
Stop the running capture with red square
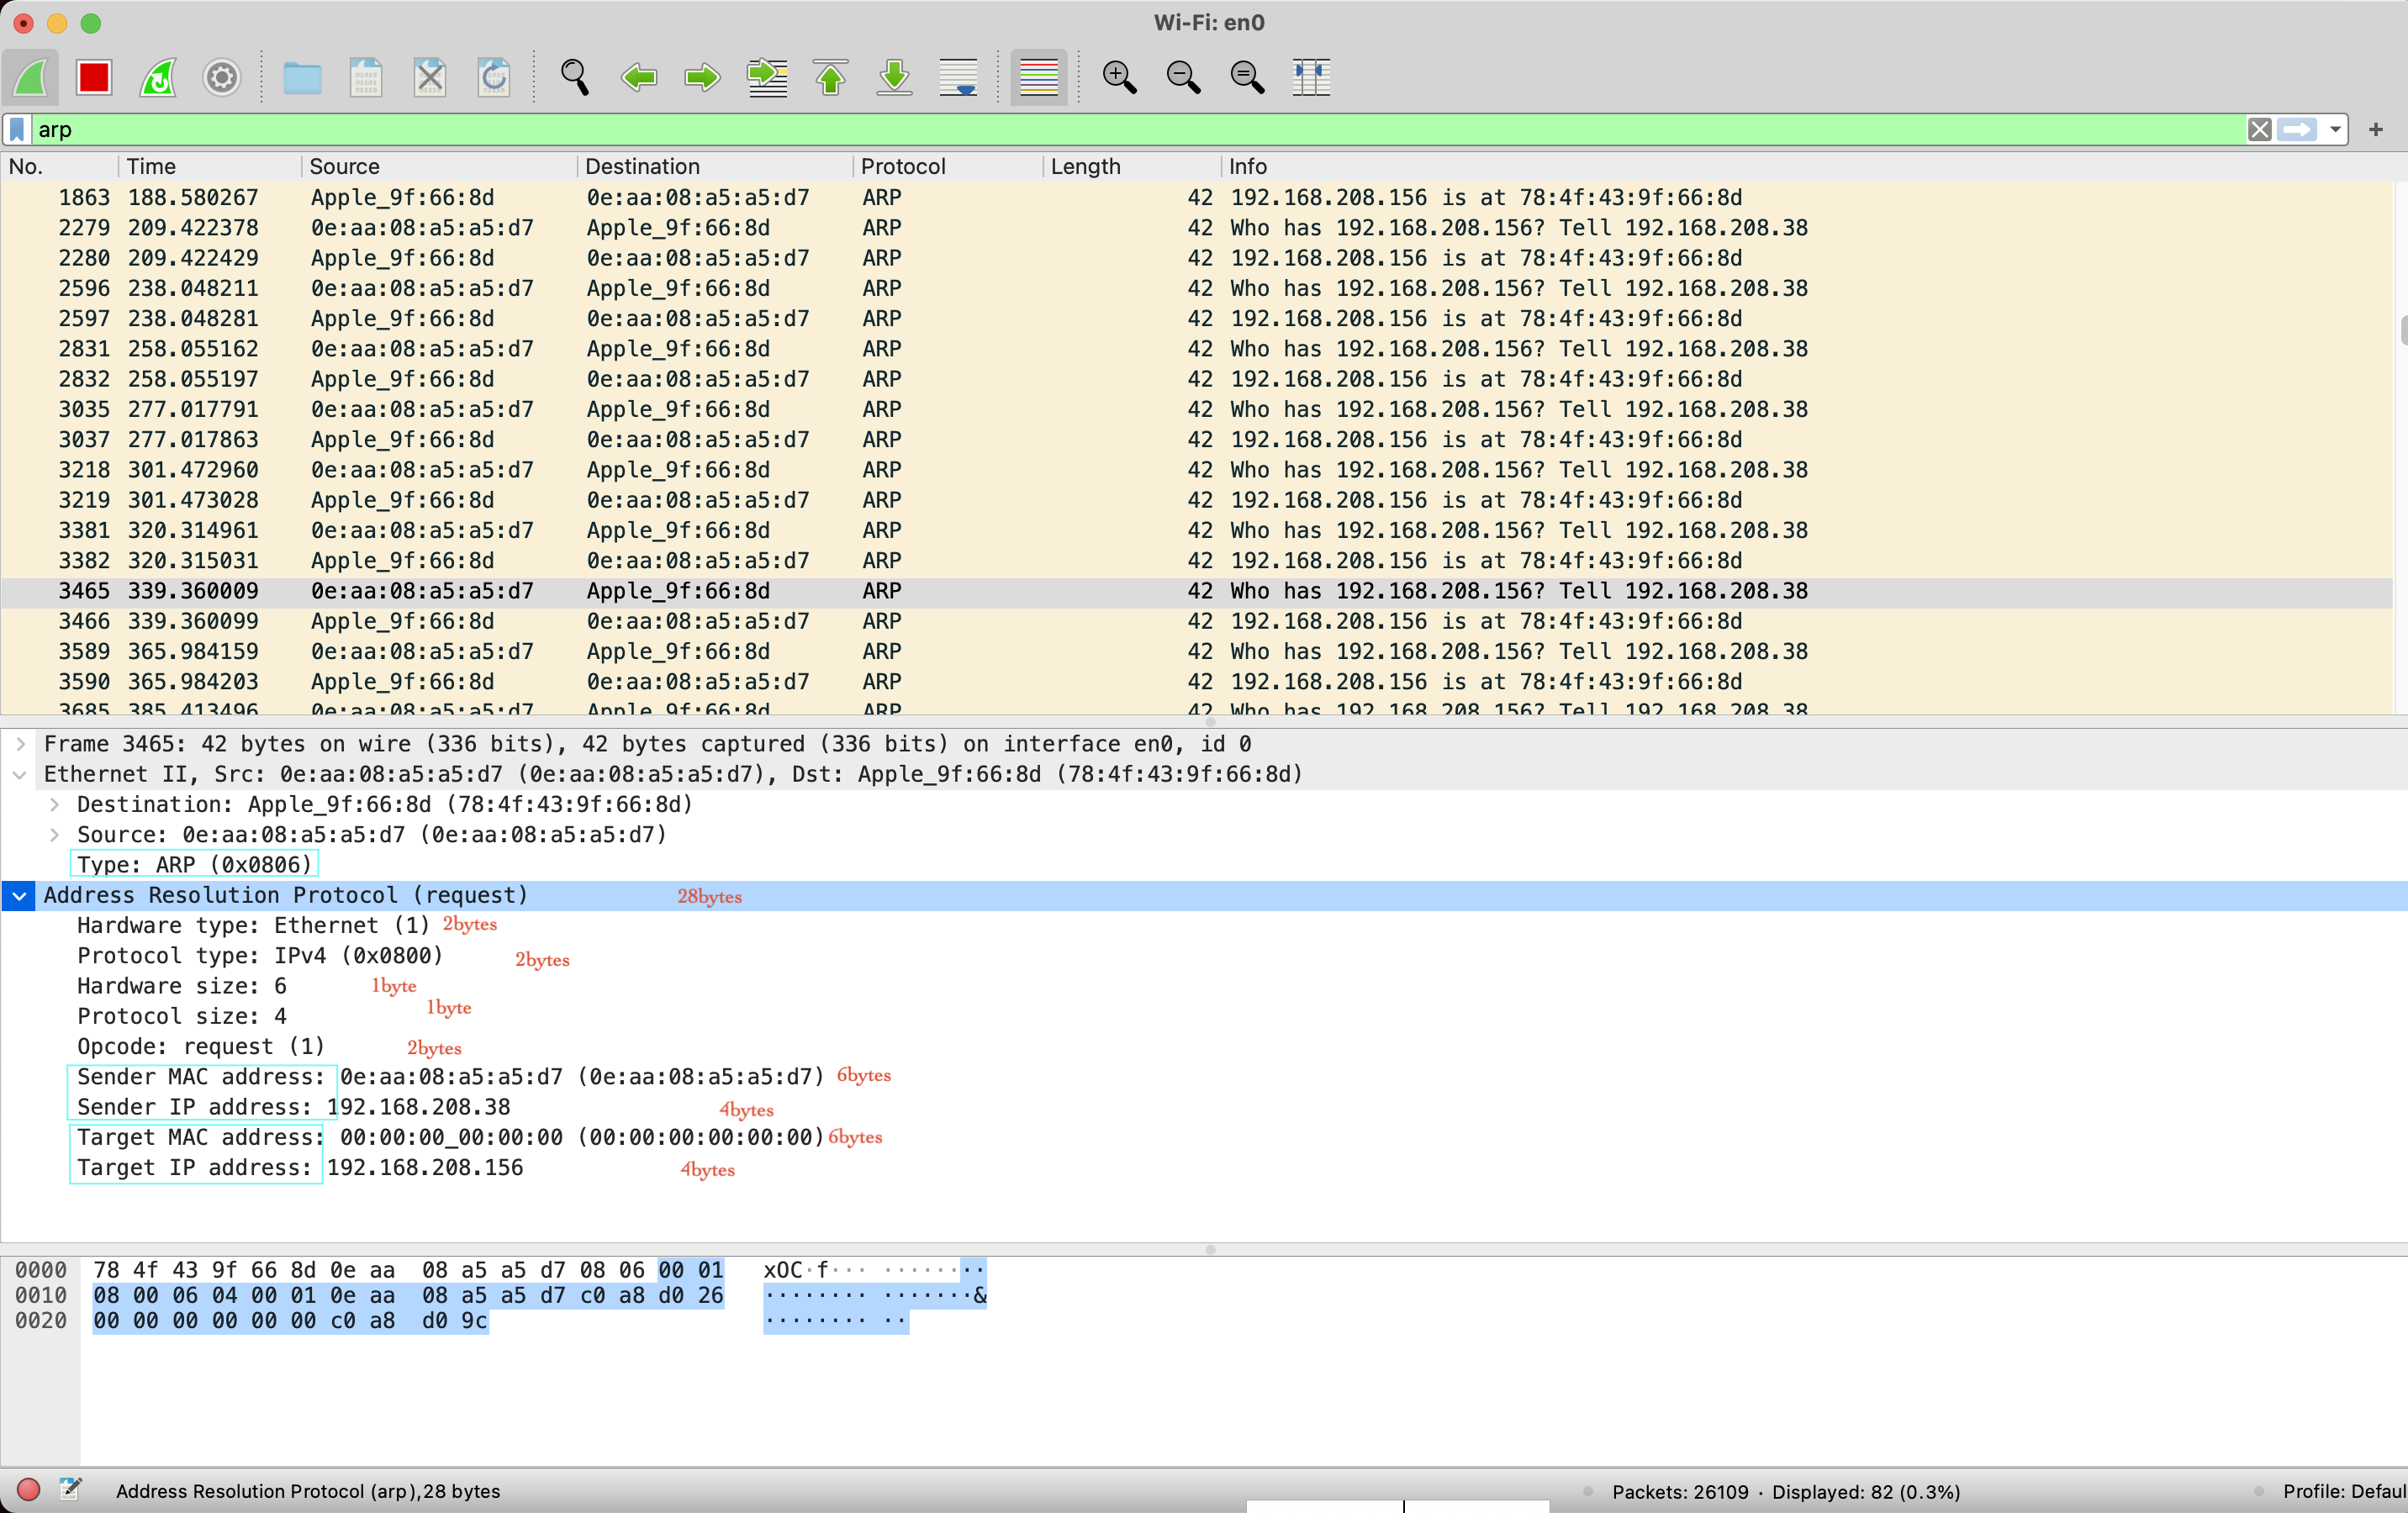pos(94,77)
